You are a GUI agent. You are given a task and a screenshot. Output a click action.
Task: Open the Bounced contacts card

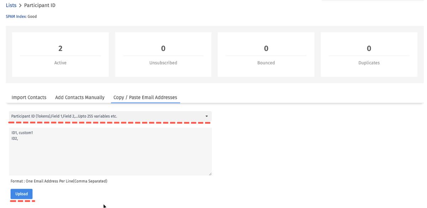pos(266,54)
